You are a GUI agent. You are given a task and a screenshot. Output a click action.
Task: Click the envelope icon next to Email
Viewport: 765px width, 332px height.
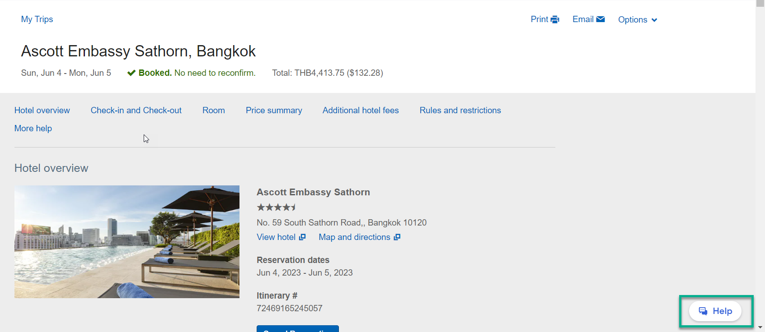(x=601, y=19)
